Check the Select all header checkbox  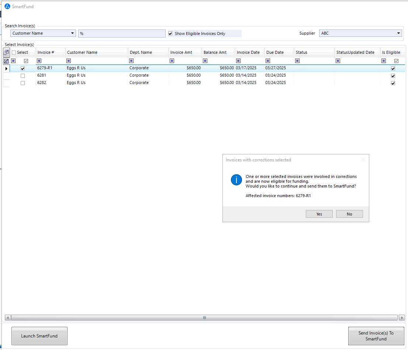(x=14, y=52)
